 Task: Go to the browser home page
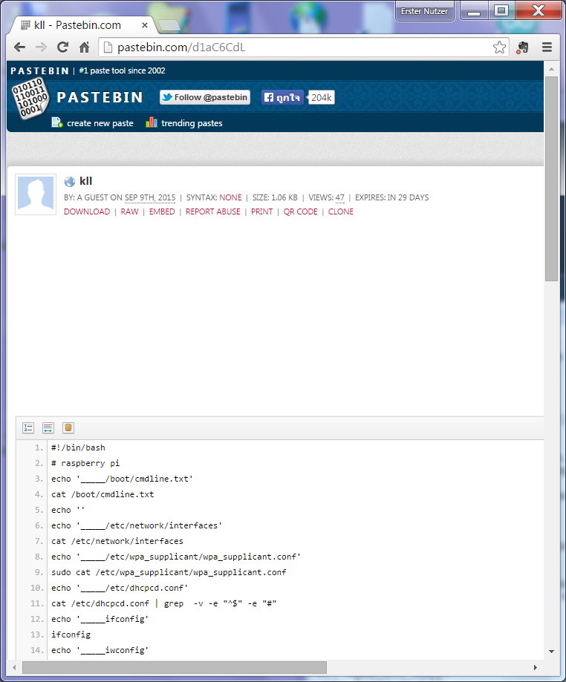pos(84,47)
